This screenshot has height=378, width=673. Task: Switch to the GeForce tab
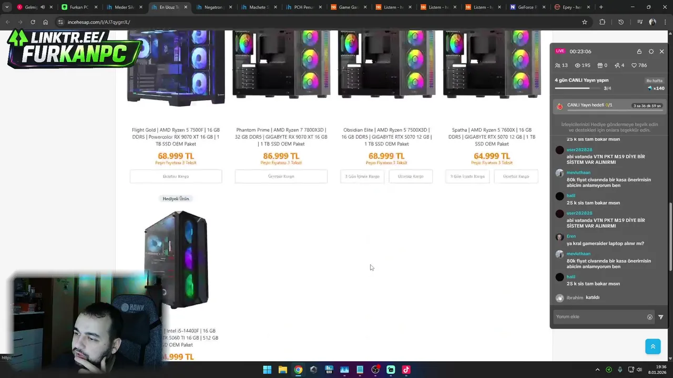click(526, 7)
